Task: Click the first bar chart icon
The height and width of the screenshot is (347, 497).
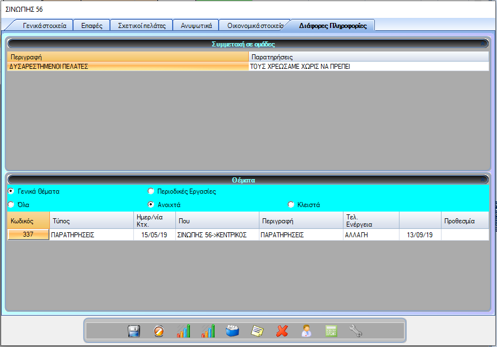Action: (x=183, y=331)
